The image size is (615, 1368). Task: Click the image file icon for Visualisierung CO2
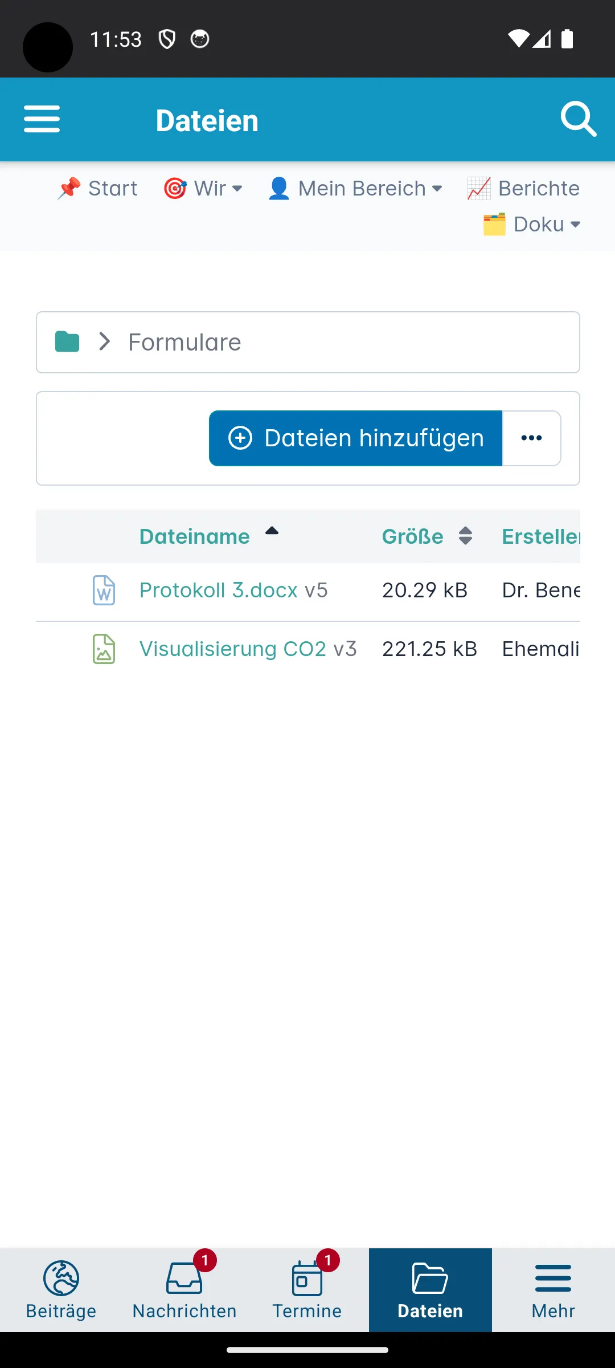click(104, 649)
